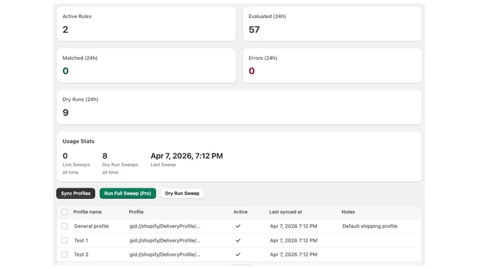Click the active checkmark for General profile

tap(238, 226)
